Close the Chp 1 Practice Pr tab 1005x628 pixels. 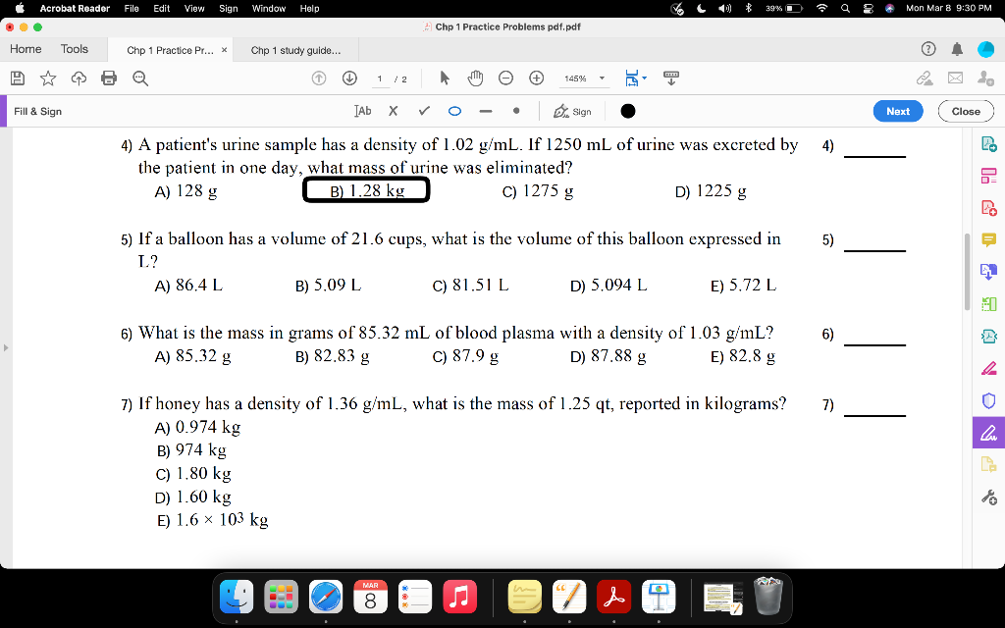point(225,50)
